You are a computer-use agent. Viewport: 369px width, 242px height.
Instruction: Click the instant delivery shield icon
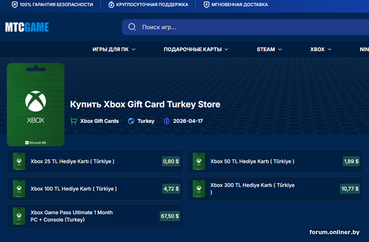tap(206, 5)
